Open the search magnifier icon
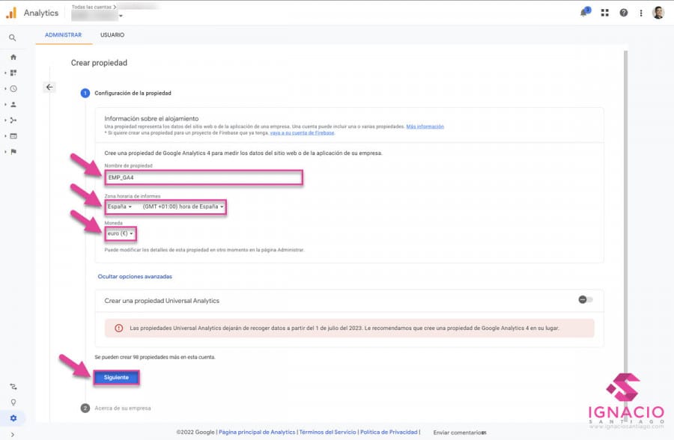This screenshot has height=440, width=674. point(13,37)
